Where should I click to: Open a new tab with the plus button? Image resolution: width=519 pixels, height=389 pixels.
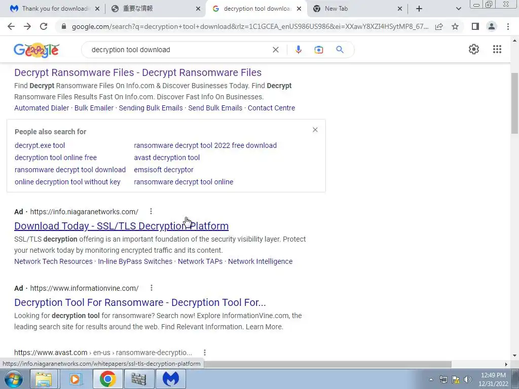coord(419,9)
